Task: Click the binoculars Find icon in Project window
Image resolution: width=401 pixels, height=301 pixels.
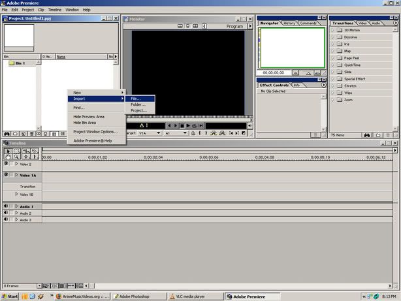Action: [7, 134]
